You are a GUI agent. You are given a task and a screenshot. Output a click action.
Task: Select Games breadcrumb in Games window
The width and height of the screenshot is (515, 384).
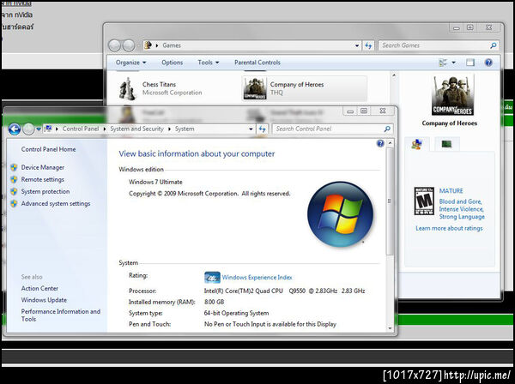(x=172, y=45)
